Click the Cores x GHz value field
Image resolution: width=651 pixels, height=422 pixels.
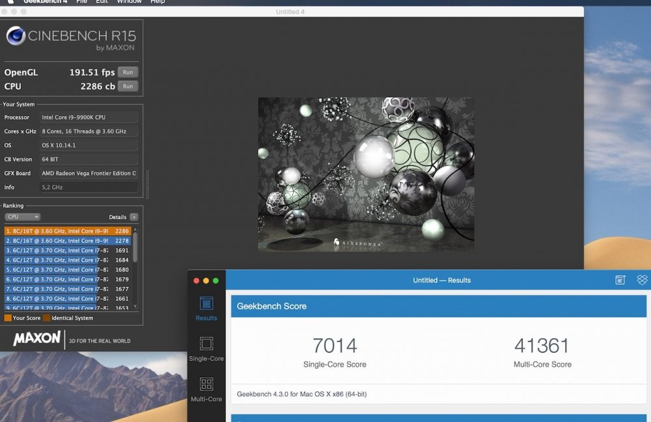click(89, 131)
